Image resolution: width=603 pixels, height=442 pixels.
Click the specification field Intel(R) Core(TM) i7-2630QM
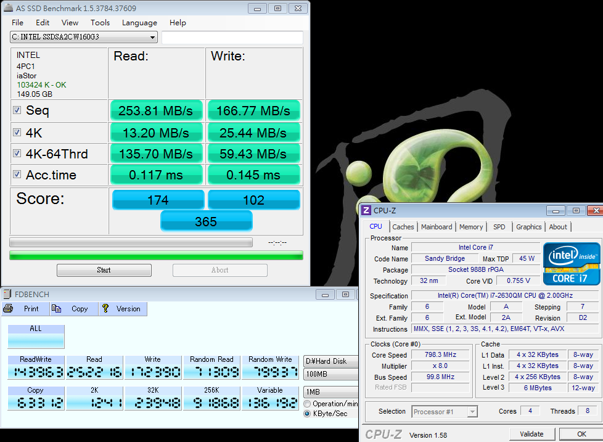(x=505, y=295)
